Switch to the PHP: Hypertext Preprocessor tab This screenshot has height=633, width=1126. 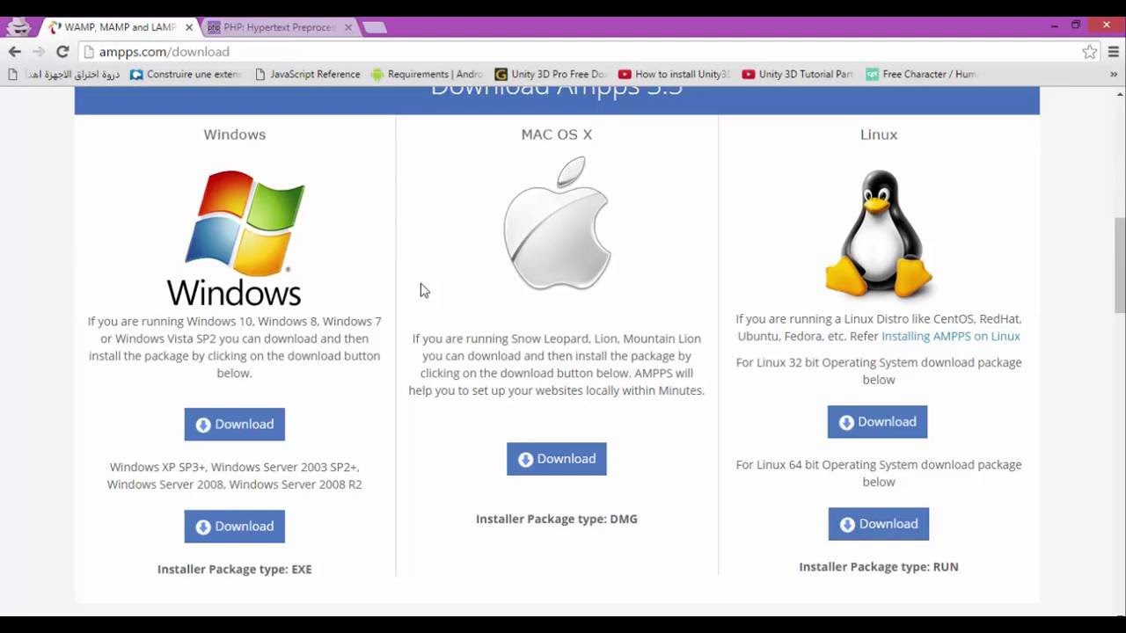tap(279, 27)
